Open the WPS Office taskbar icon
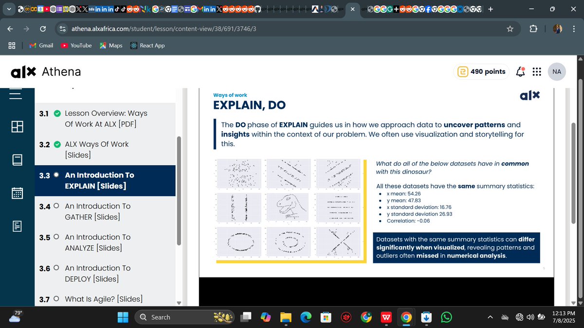This screenshot has width=584, height=328. 386,317
